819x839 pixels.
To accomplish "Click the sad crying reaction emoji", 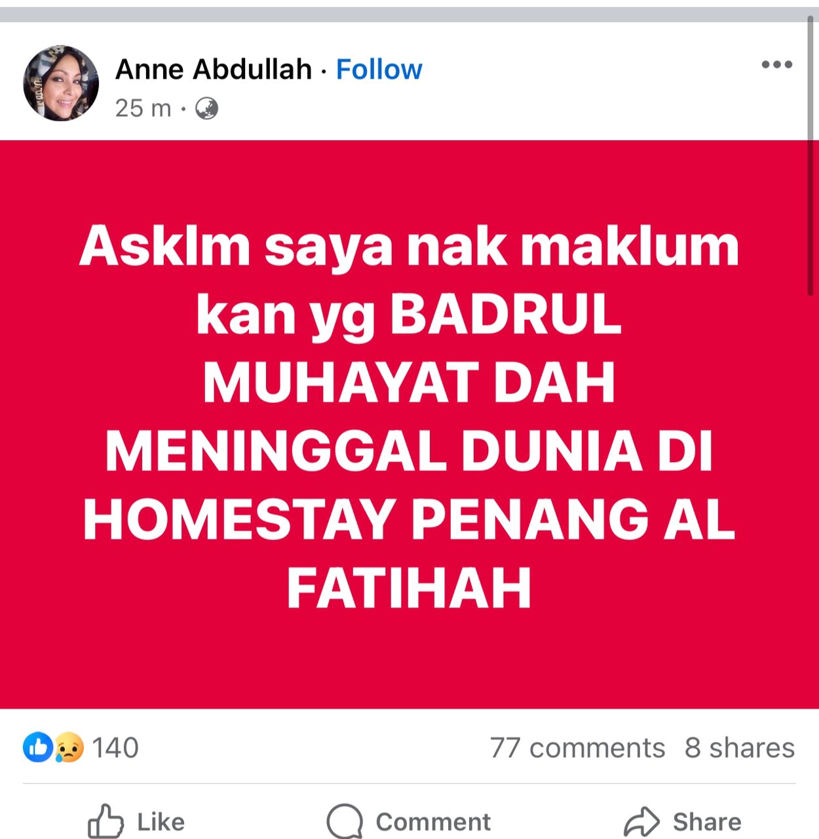I will (69, 747).
